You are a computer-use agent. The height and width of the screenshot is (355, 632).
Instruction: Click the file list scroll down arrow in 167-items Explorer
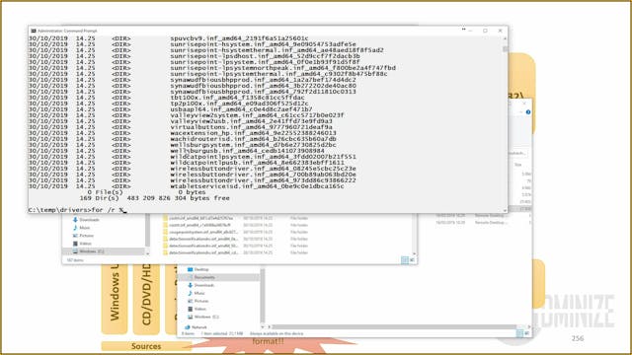pos(414,253)
